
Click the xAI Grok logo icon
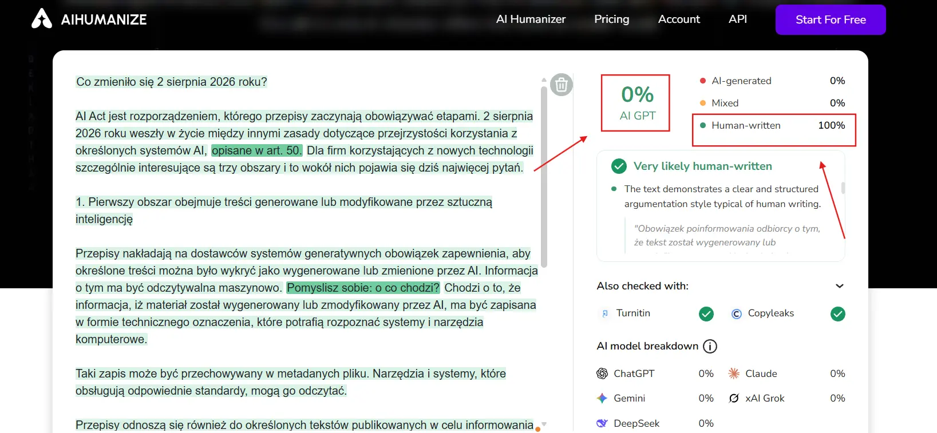(734, 398)
